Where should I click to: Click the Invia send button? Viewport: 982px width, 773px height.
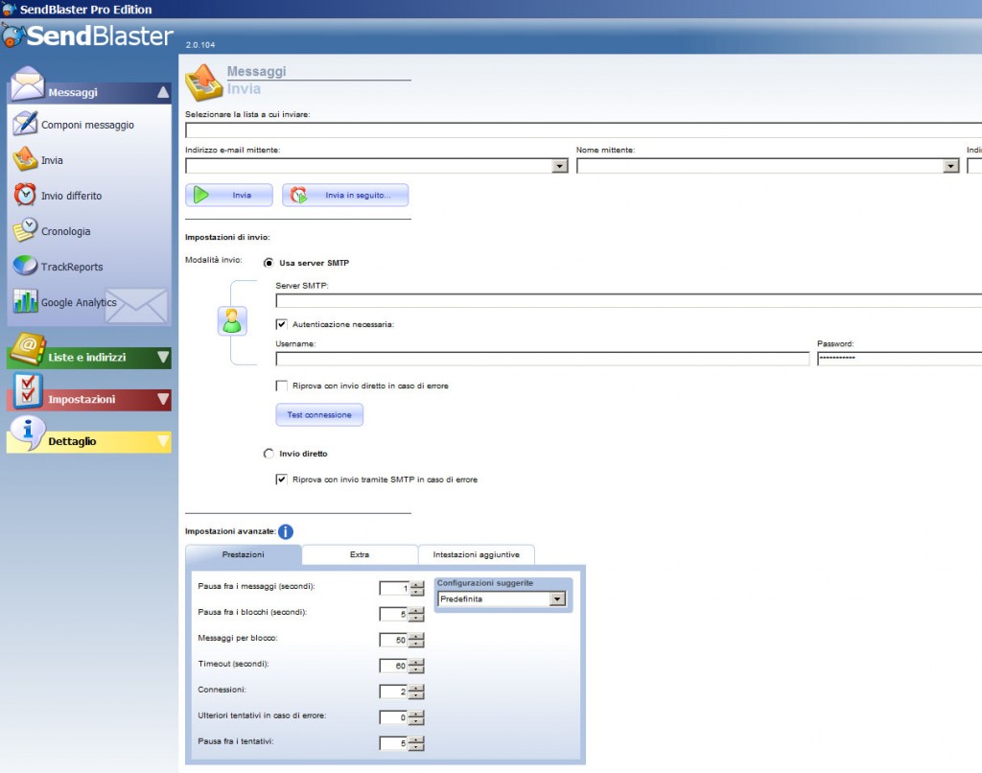pyautogui.click(x=229, y=195)
